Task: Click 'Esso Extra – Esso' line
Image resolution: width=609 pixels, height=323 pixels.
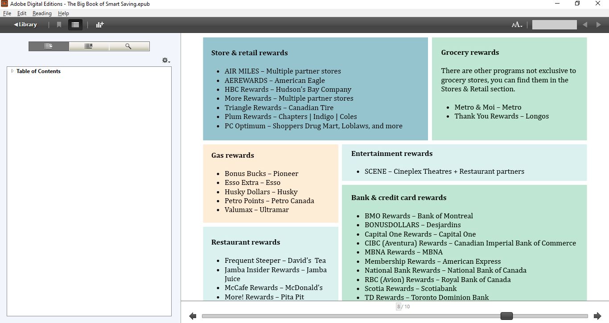Action: point(252,183)
